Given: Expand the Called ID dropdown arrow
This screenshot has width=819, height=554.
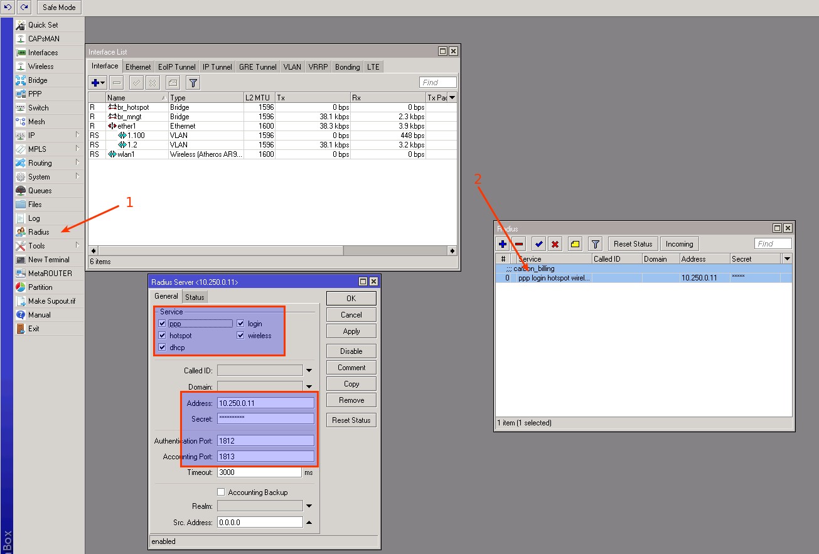Looking at the screenshot, I should pos(309,371).
